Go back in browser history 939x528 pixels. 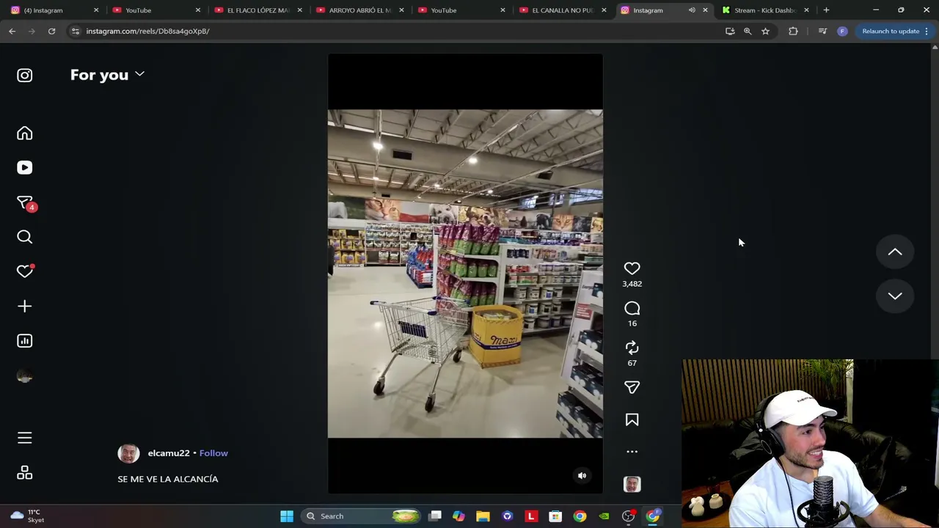coord(12,31)
